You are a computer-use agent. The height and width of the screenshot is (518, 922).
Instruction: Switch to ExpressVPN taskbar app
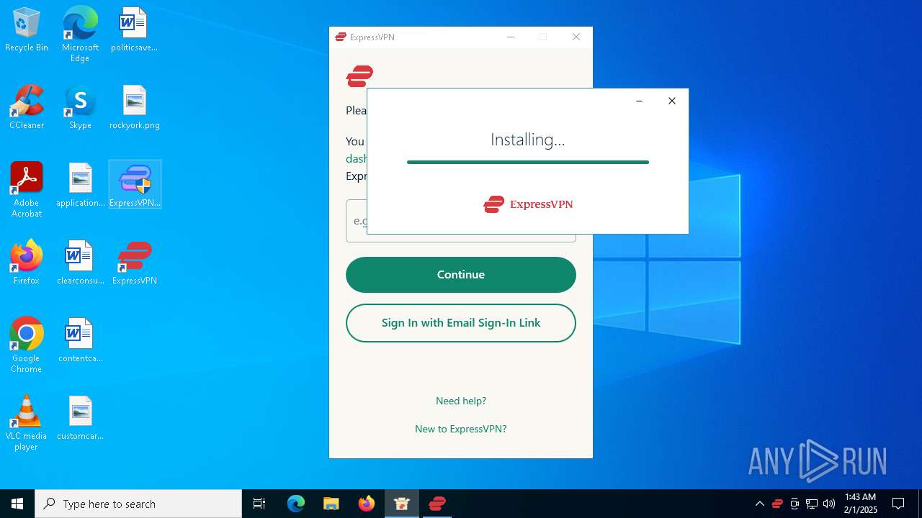point(437,504)
